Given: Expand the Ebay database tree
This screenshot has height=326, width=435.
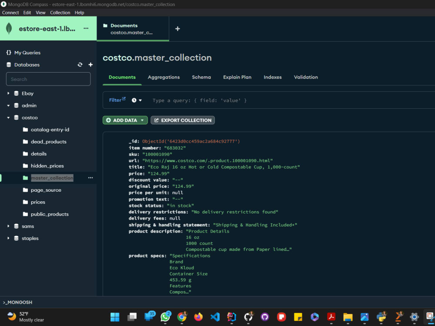Looking at the screenshot, I should [8, 93].
